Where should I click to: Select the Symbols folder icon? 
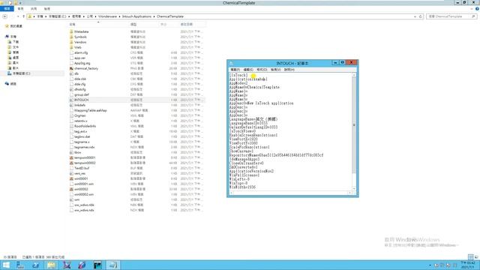pyautogui.click(x=71, y=37)
